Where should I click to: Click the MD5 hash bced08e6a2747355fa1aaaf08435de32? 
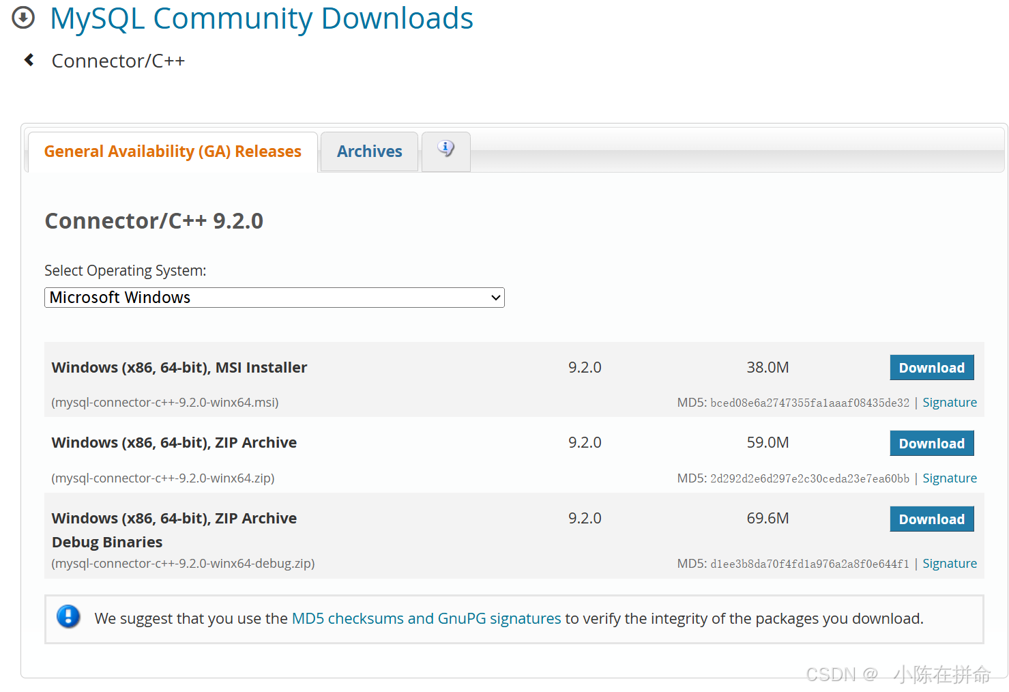(810, 403)
